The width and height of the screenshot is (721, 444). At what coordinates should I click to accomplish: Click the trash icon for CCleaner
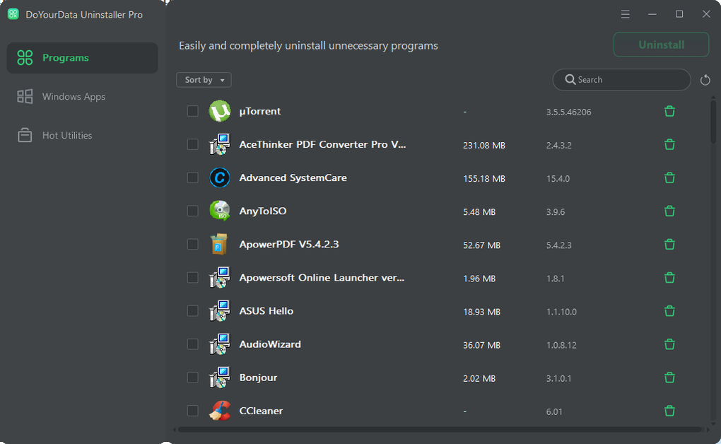click(669, 411)
